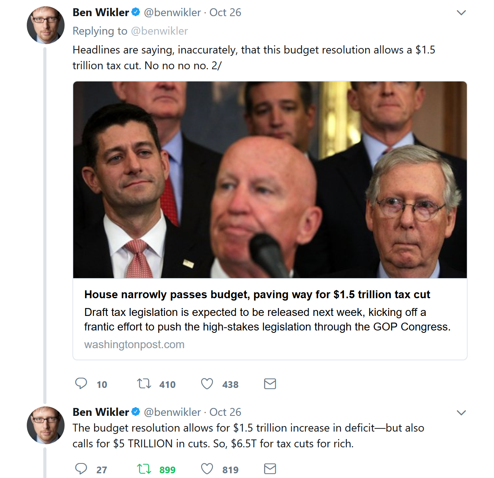Click the washingtonpost.com domain text
494x478 pixels.
(134, 345)
